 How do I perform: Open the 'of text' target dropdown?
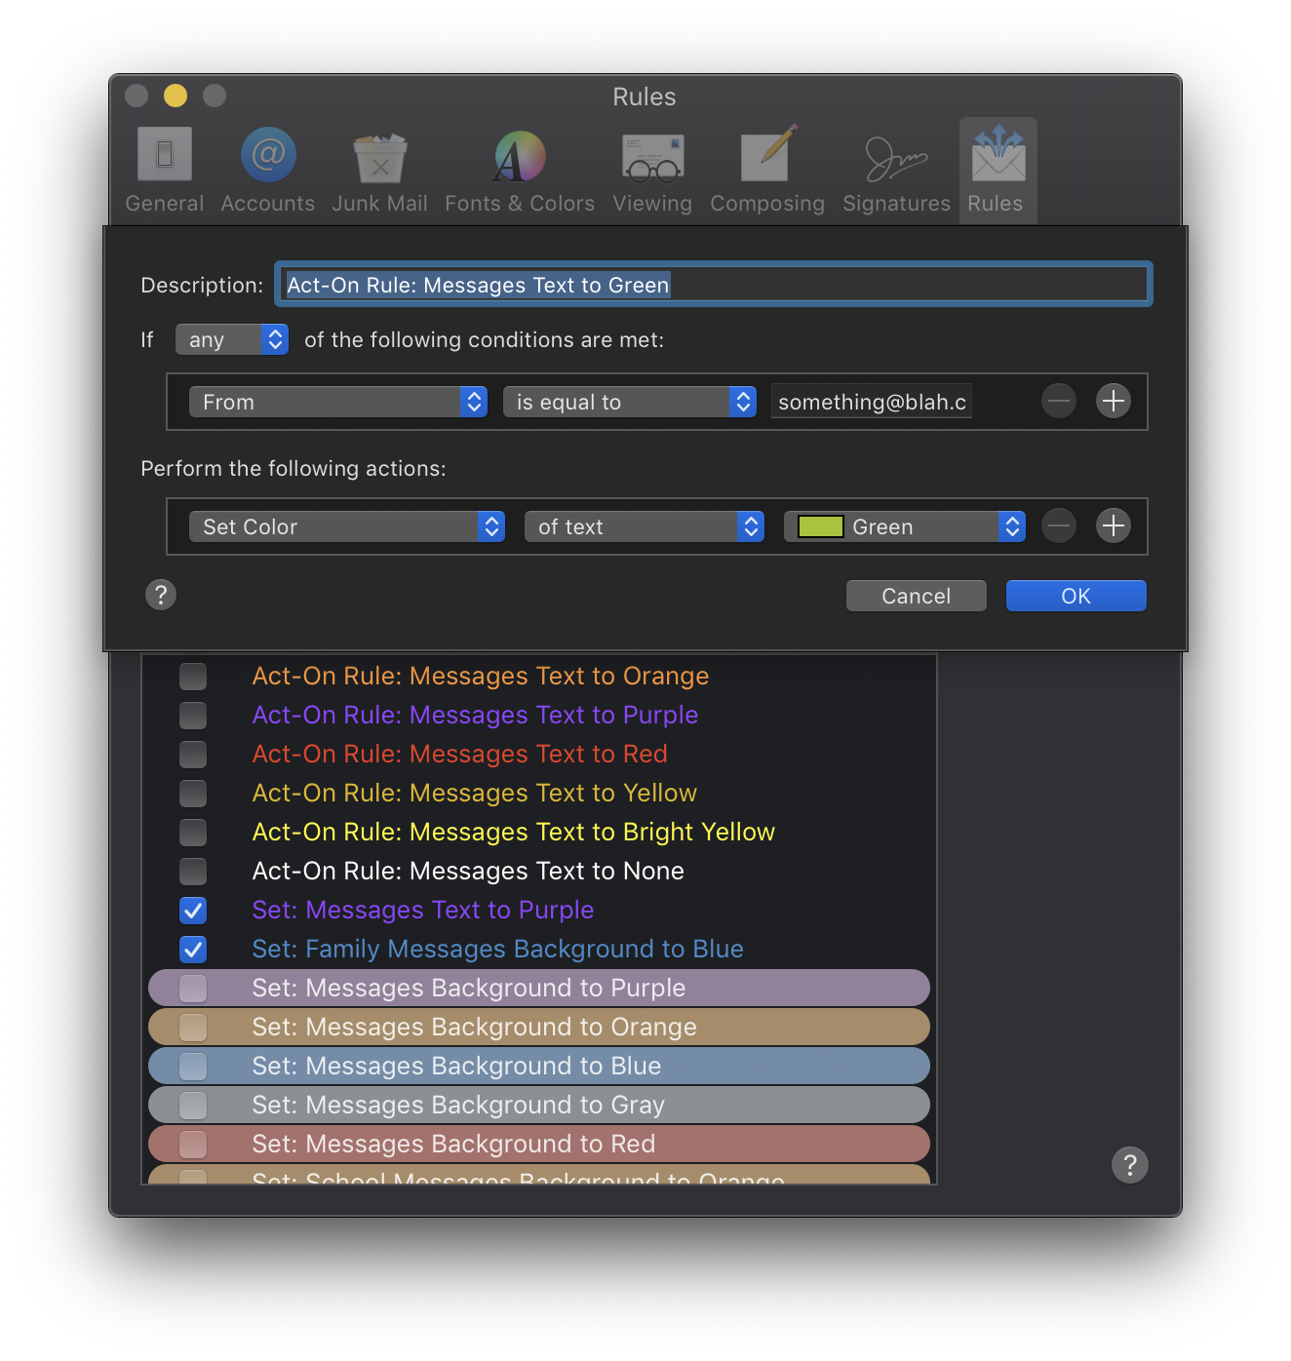click(645, 526)
